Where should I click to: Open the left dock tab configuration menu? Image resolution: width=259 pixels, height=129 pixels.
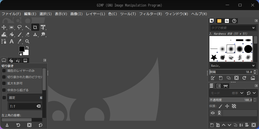45,60
